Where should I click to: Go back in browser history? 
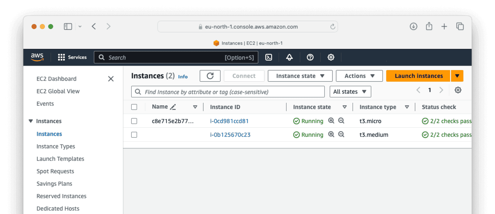(x=94, y=27)
